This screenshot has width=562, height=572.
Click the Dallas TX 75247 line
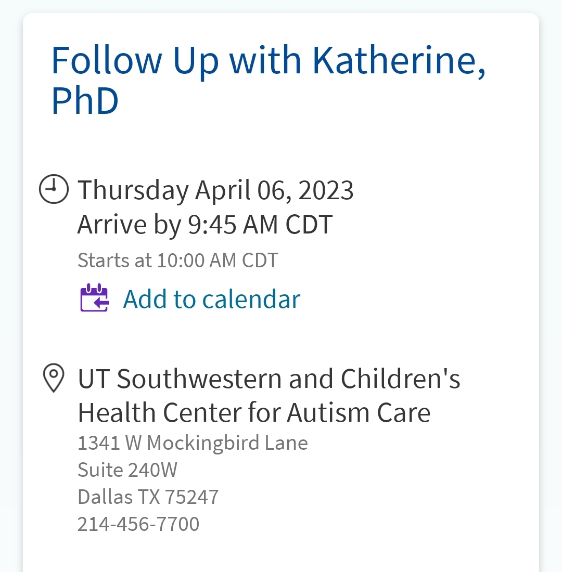click(x=148, y=497)
